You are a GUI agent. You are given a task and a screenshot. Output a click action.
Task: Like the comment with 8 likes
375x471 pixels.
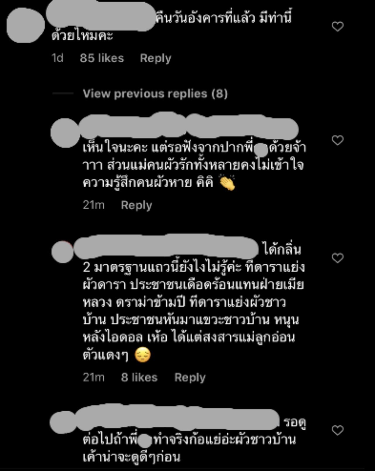pos(337,258)
